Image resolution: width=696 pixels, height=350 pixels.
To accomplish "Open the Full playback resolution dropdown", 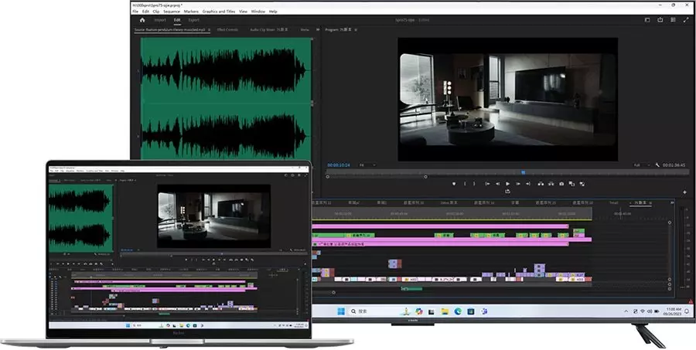I will 641,165.
